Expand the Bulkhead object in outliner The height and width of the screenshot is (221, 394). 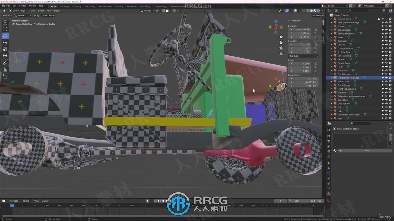[x=332, y=41]
